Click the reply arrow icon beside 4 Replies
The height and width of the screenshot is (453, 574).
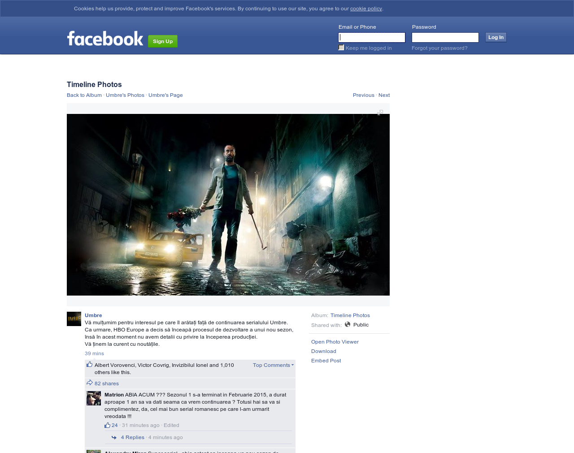[114, 437]
